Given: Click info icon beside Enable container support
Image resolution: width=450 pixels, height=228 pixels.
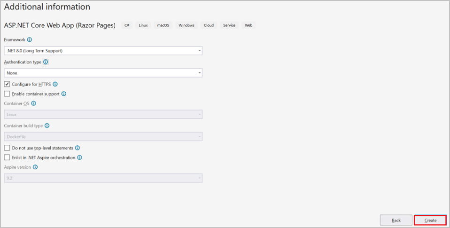Looking at the screenshot, I should [x=64, y=94].
